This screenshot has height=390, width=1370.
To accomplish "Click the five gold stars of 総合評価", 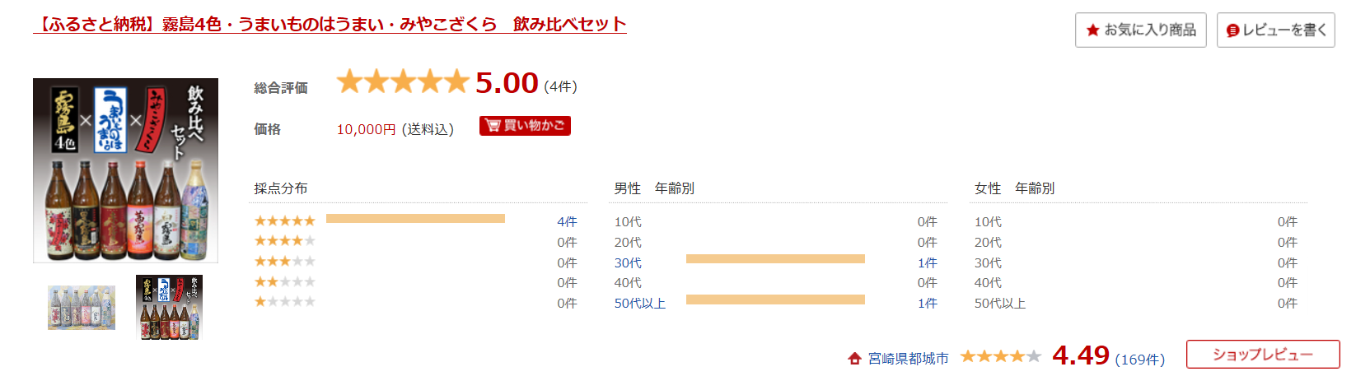I will click(x=403, y=82).
